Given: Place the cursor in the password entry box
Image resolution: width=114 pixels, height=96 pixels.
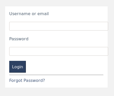Looking at the screenshot, I should (x=59, y=51).
